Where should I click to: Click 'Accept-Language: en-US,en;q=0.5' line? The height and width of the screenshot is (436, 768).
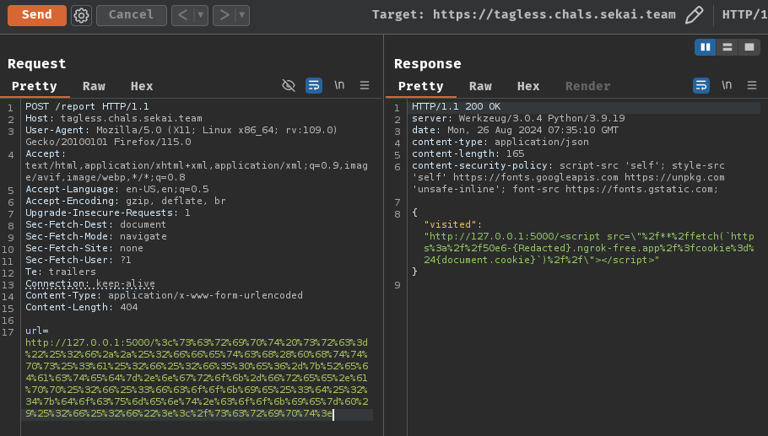117,189
